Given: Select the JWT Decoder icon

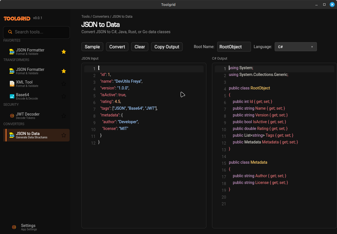Looking at the screenshot, I should point(12,116).
